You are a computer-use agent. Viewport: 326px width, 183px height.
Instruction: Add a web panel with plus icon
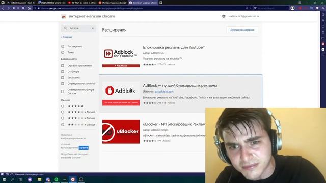323,55
